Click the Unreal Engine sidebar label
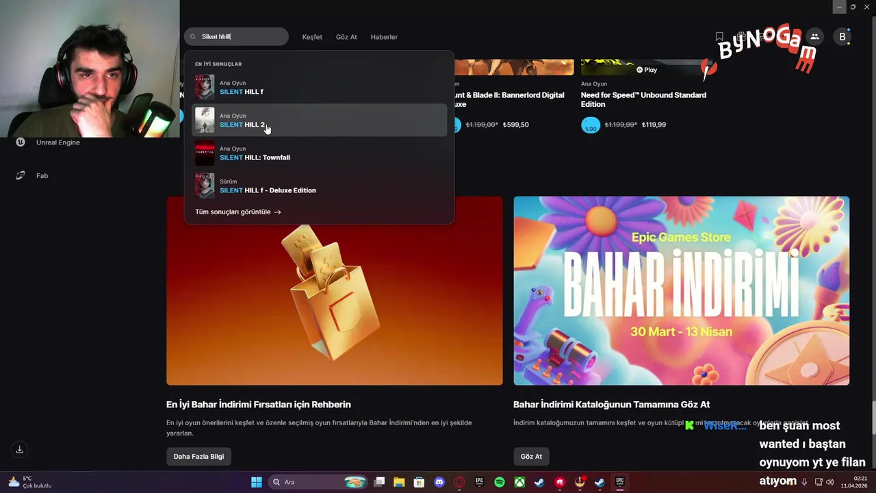This screenshot has height=493, width=876. 58,142
